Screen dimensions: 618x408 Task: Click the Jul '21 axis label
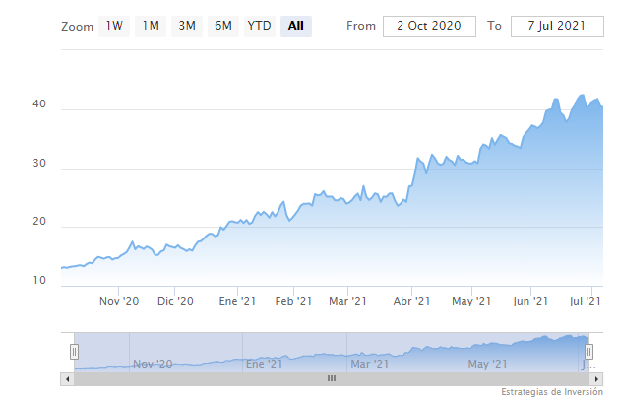(x=585, y=301)
